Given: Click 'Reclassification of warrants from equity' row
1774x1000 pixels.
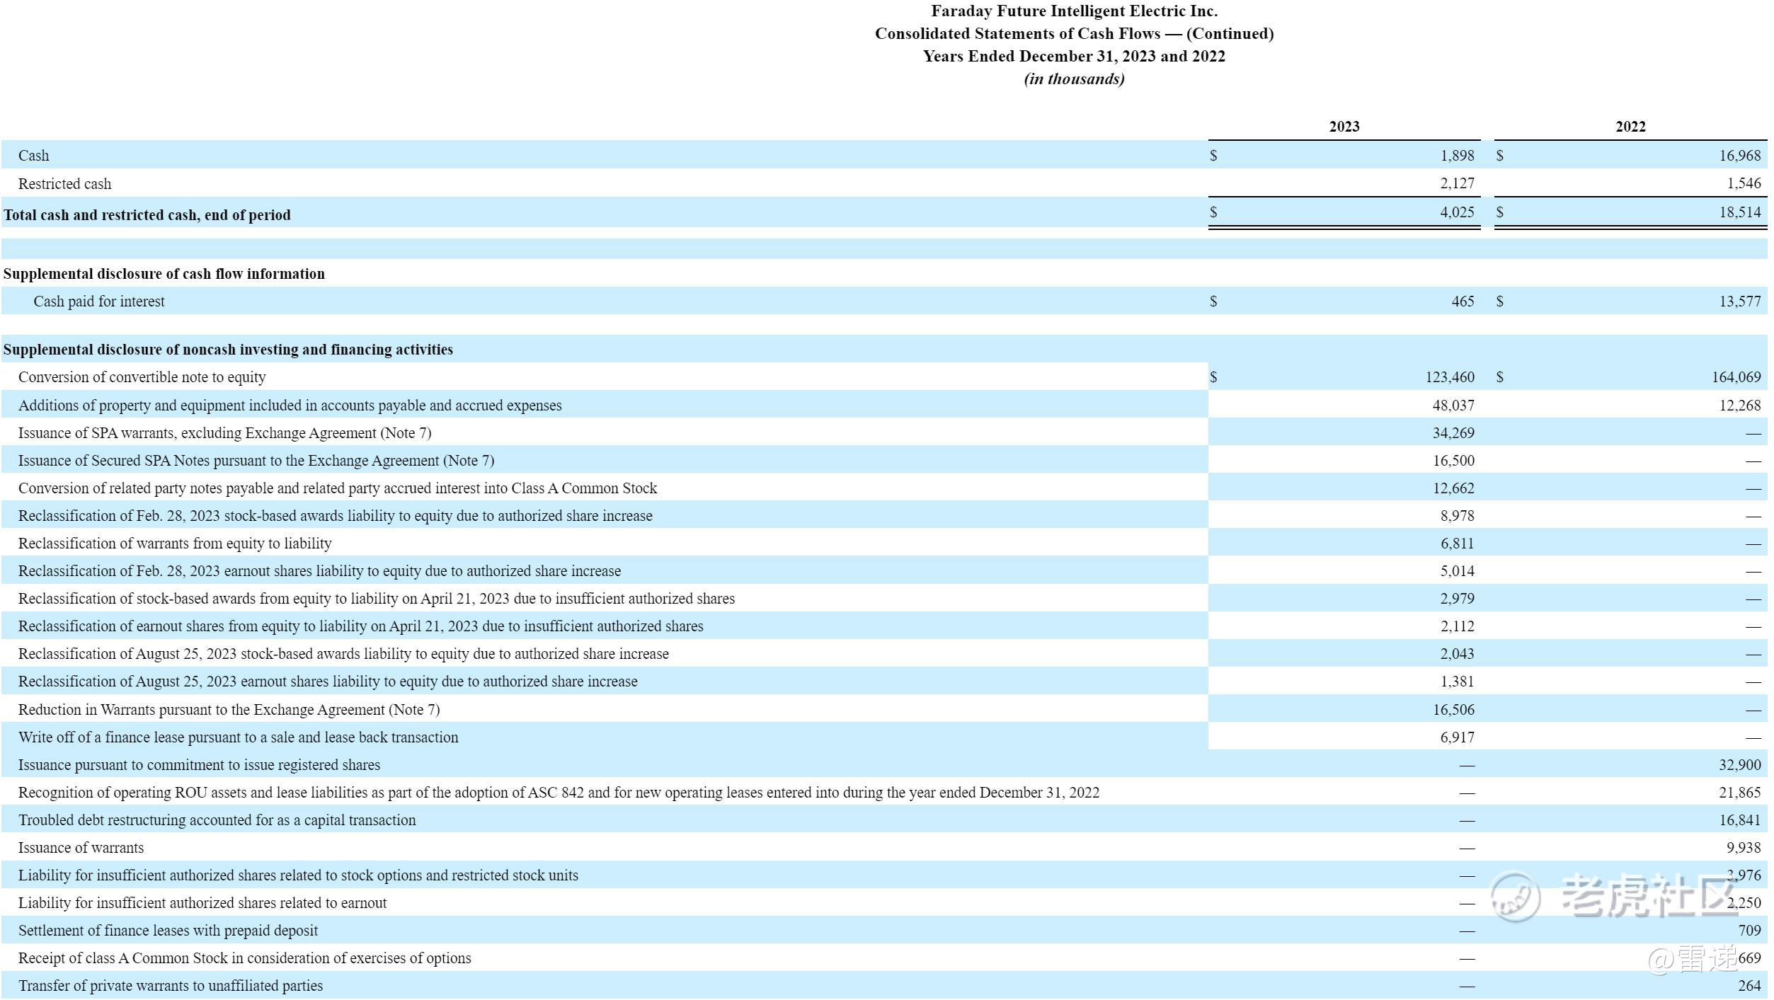Looking at the screenshot, I should click(175, 544).
